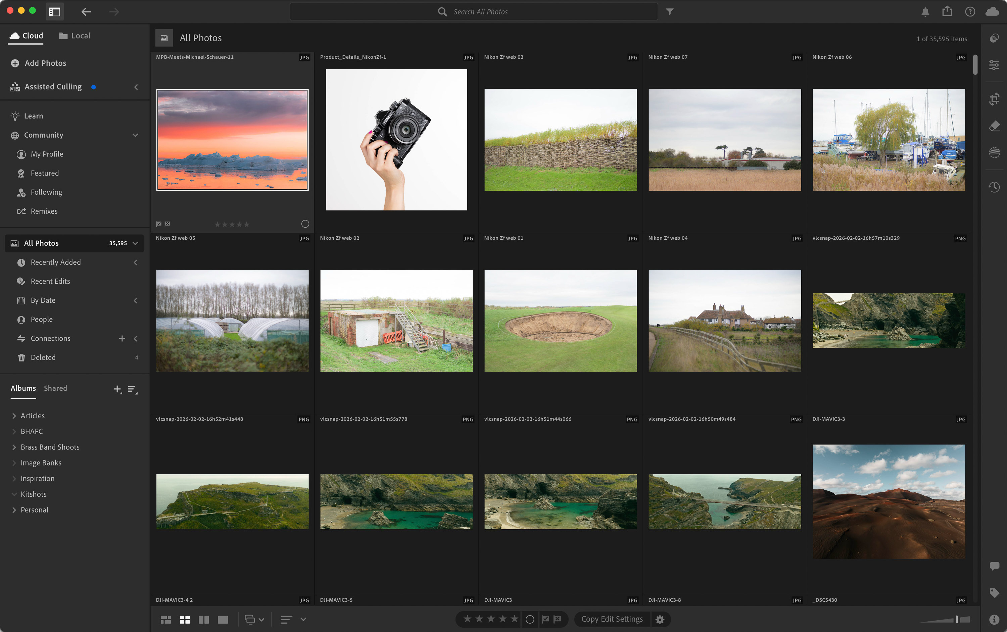
Task: Click the Share icon in top bar
Action: point(947,11)
